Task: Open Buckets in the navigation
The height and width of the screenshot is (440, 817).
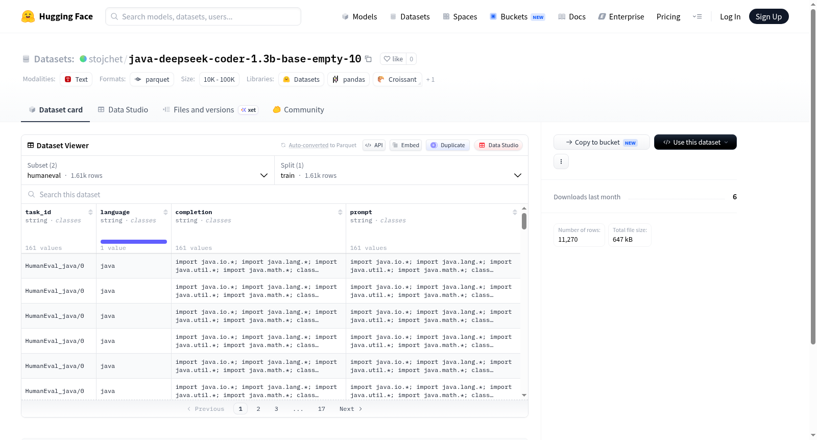Action: (517, 16)
